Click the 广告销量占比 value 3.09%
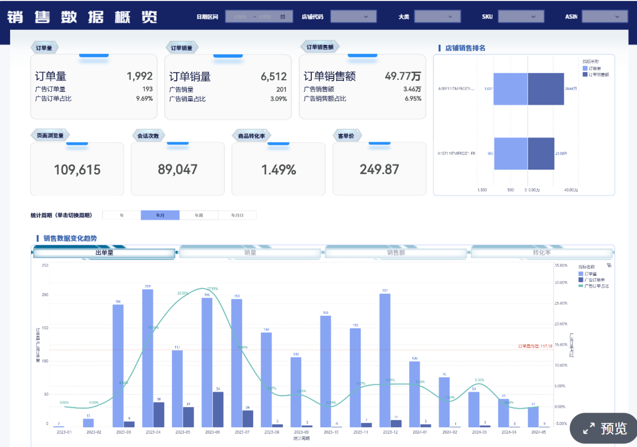This screenshot has width=637, height=447. (x=279, y=99)
